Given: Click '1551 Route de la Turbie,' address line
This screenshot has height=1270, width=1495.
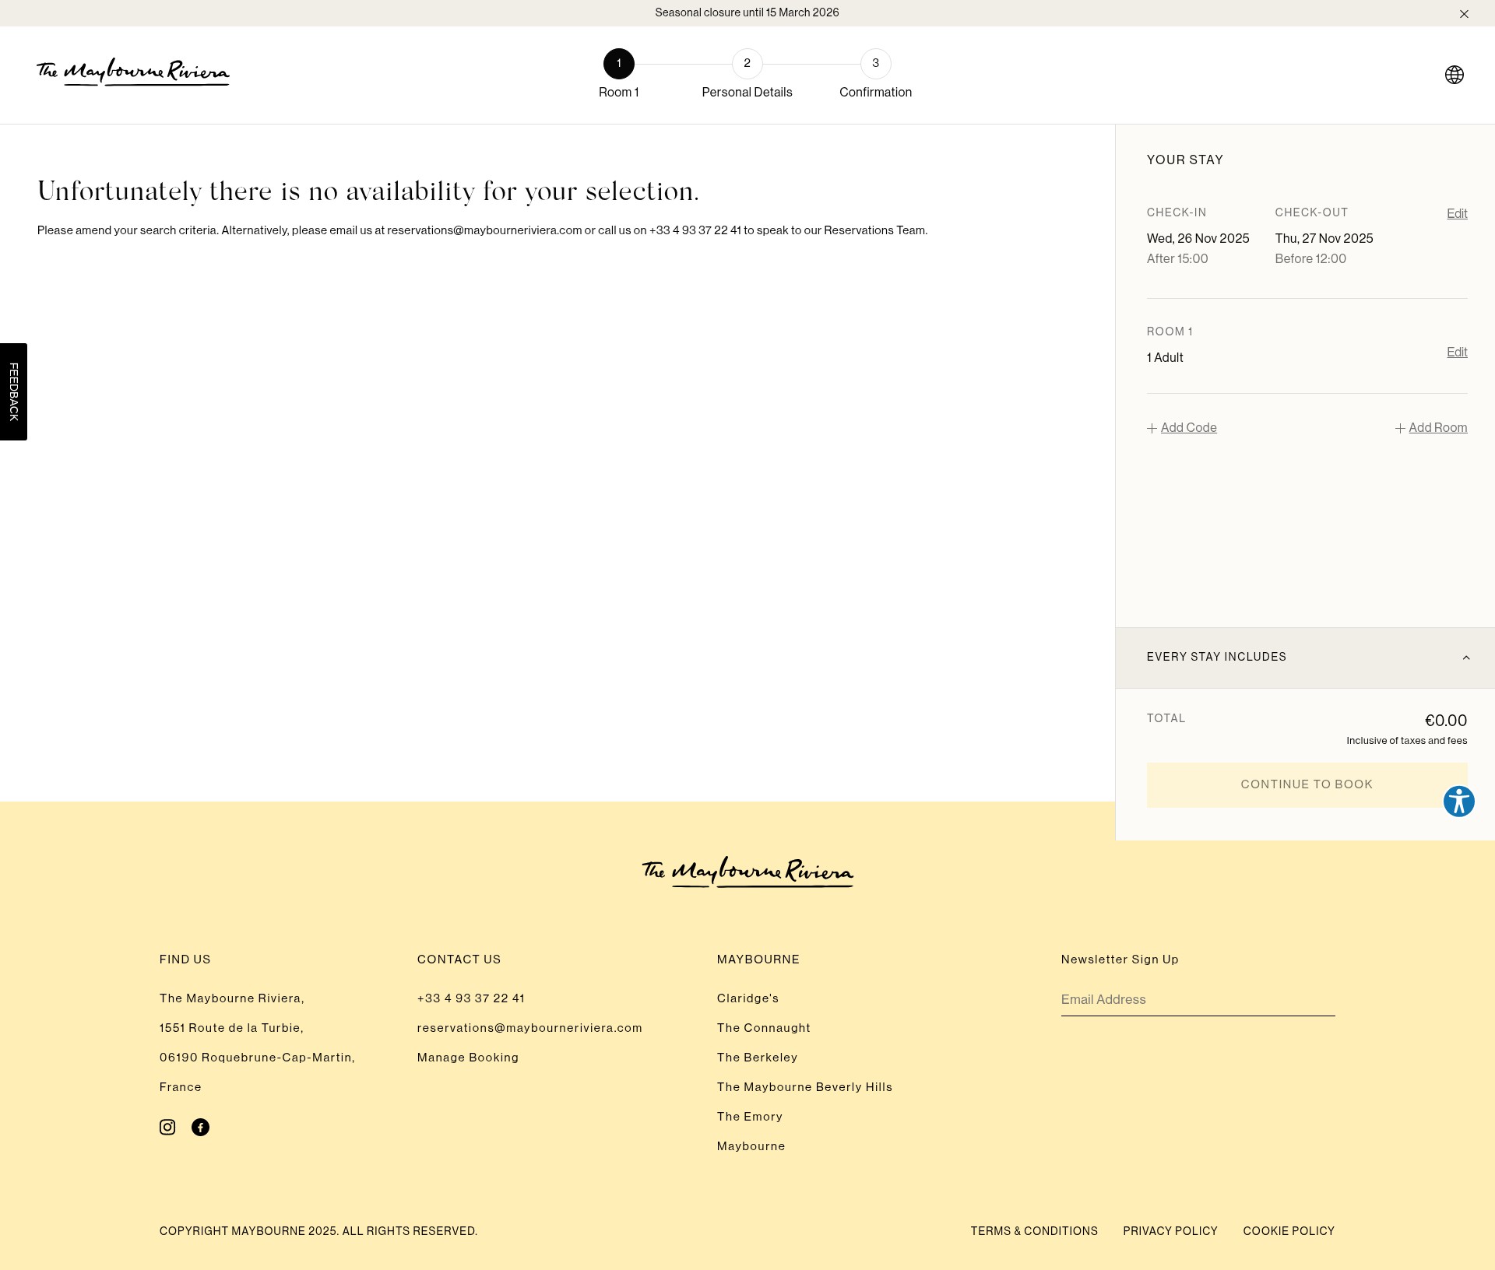Looking at the screenshot, I should (x=231, y=1028).
